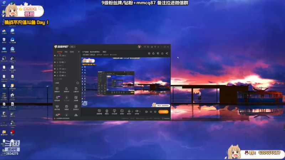
Task: Open the 虚拟形象 bear-face tool
Action: pos(57,107)
